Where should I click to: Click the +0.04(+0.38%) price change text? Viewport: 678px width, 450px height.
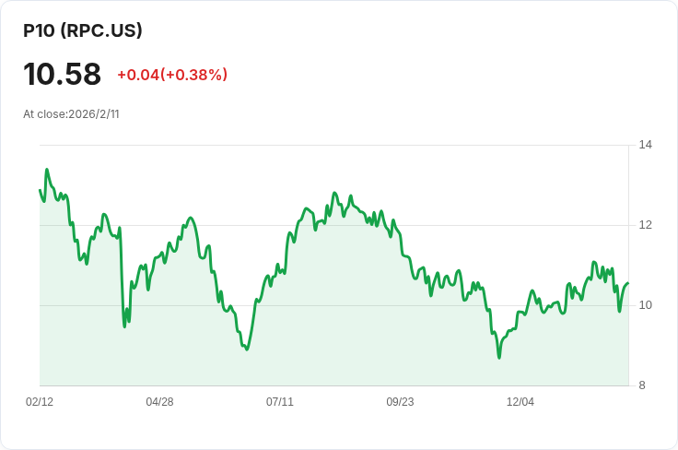tap(172, 75)
